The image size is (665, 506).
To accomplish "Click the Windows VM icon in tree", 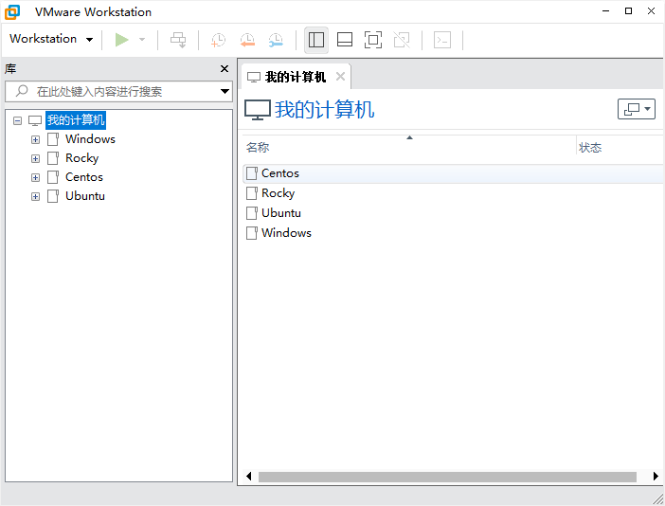I will click(53, 139).
